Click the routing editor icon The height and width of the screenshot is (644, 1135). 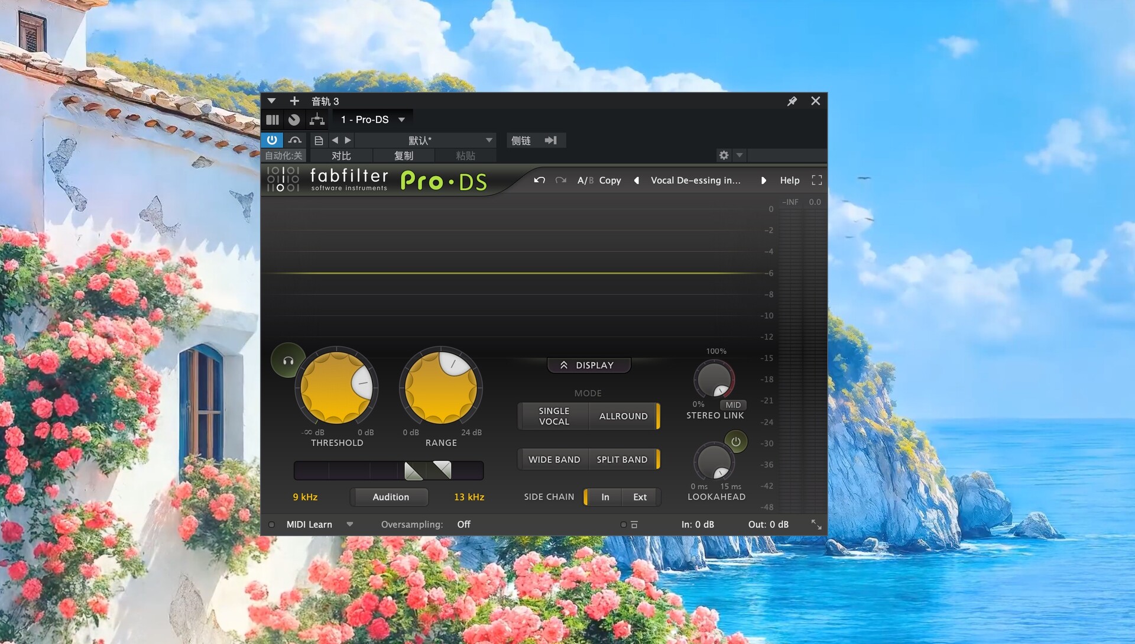[x=317, y=119]
